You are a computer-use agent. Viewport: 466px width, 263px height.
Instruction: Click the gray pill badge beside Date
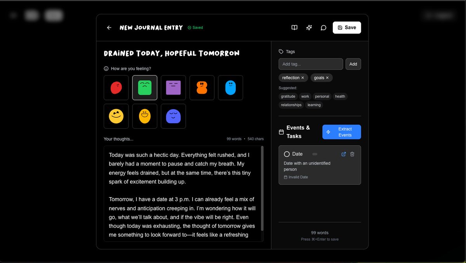click(315, 154)
